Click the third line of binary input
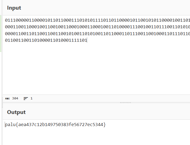Screen dimensions: 190x145 (x=83, y=34)
